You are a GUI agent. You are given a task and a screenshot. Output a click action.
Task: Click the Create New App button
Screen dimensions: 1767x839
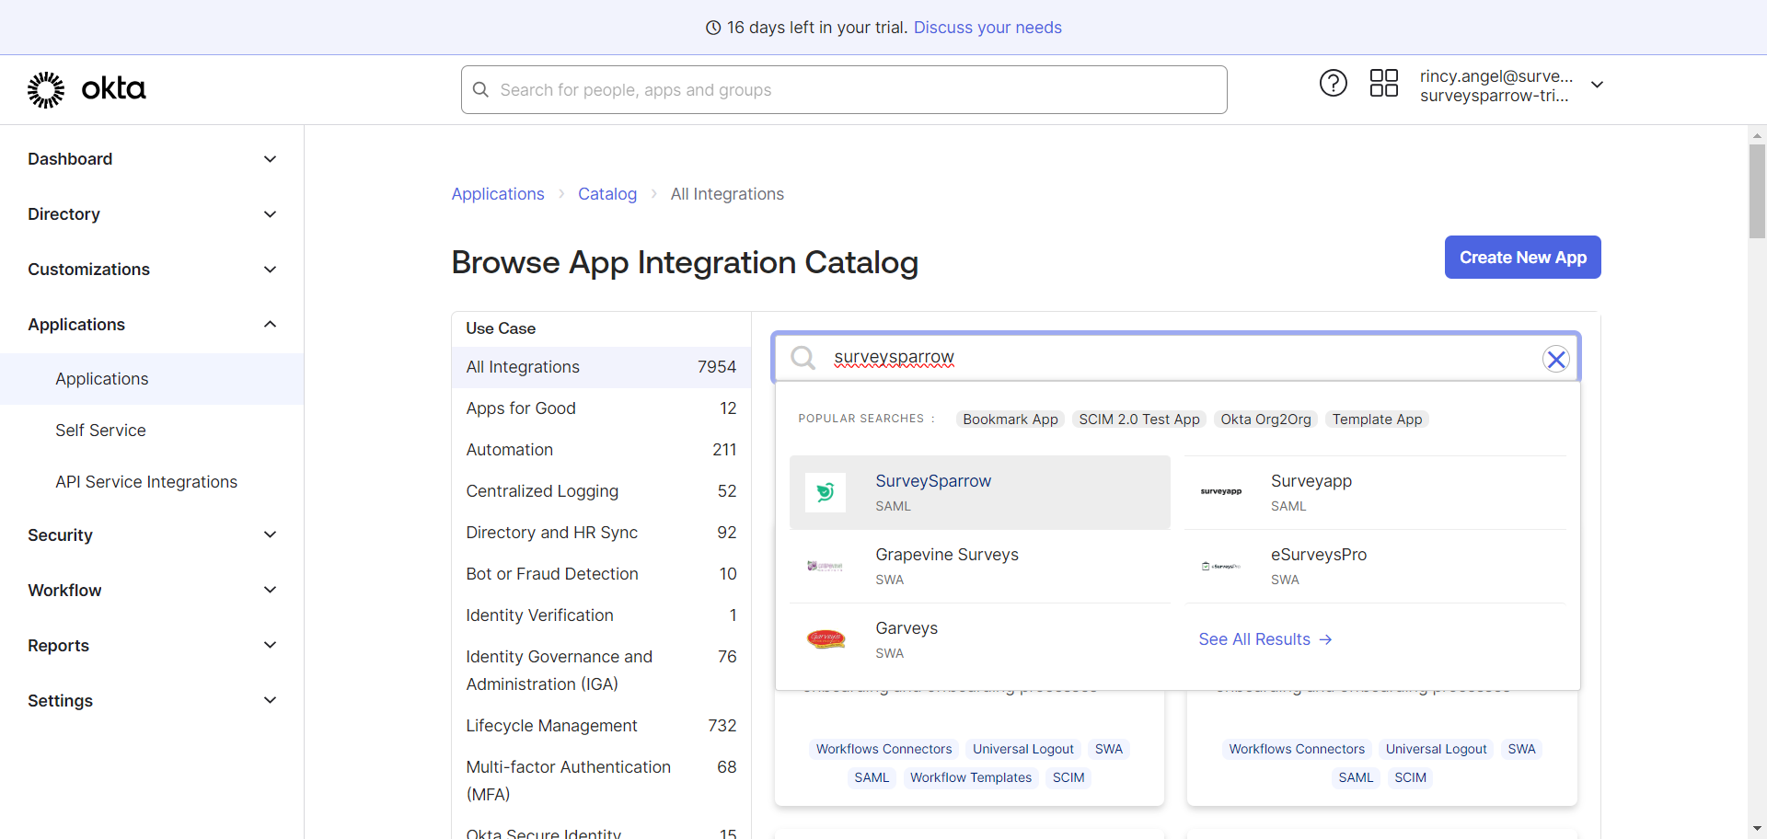click(x=1522, y=258)
